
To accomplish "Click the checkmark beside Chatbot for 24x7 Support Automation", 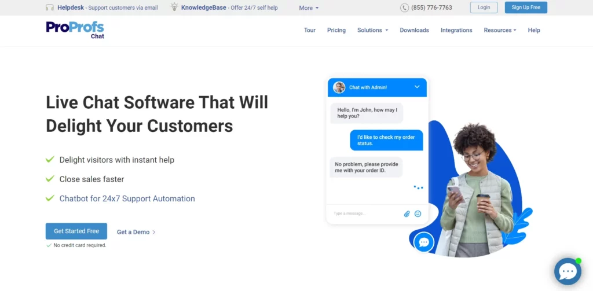I will point(50,198).
